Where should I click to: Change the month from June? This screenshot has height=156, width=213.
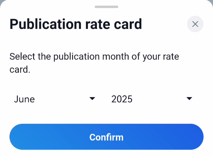55,99
